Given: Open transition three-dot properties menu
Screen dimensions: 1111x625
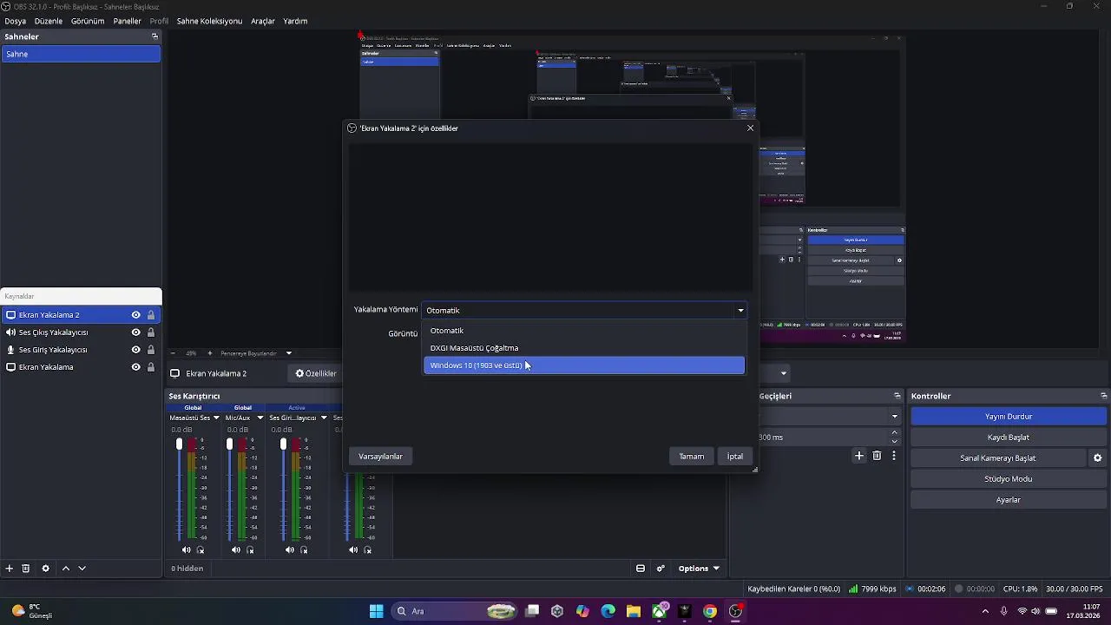Looking at the screenshot, I should (x=894, y=456).
